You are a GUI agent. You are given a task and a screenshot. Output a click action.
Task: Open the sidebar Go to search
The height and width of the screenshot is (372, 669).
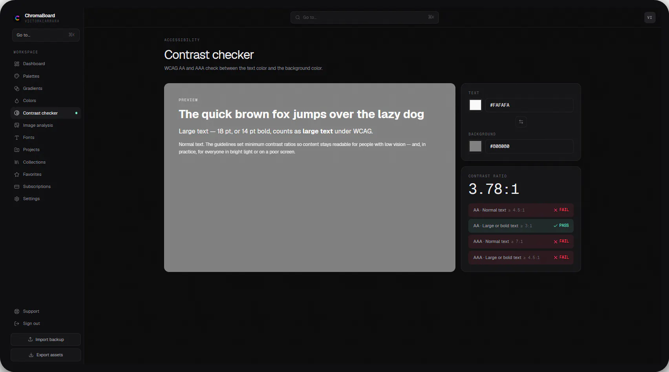point(46,35)
